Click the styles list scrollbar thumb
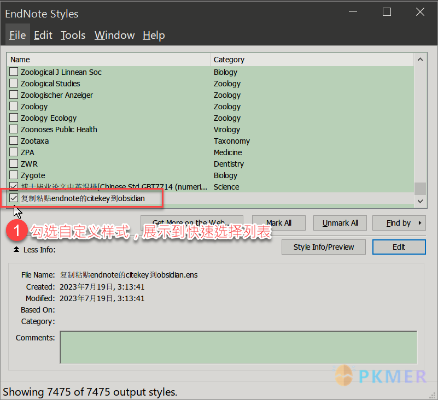 pos(420,189)
